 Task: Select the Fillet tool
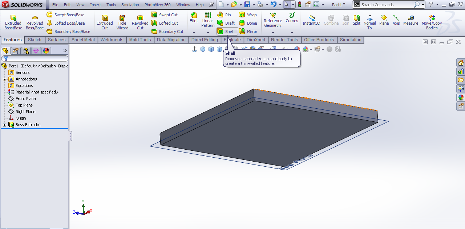coord(194,18)
